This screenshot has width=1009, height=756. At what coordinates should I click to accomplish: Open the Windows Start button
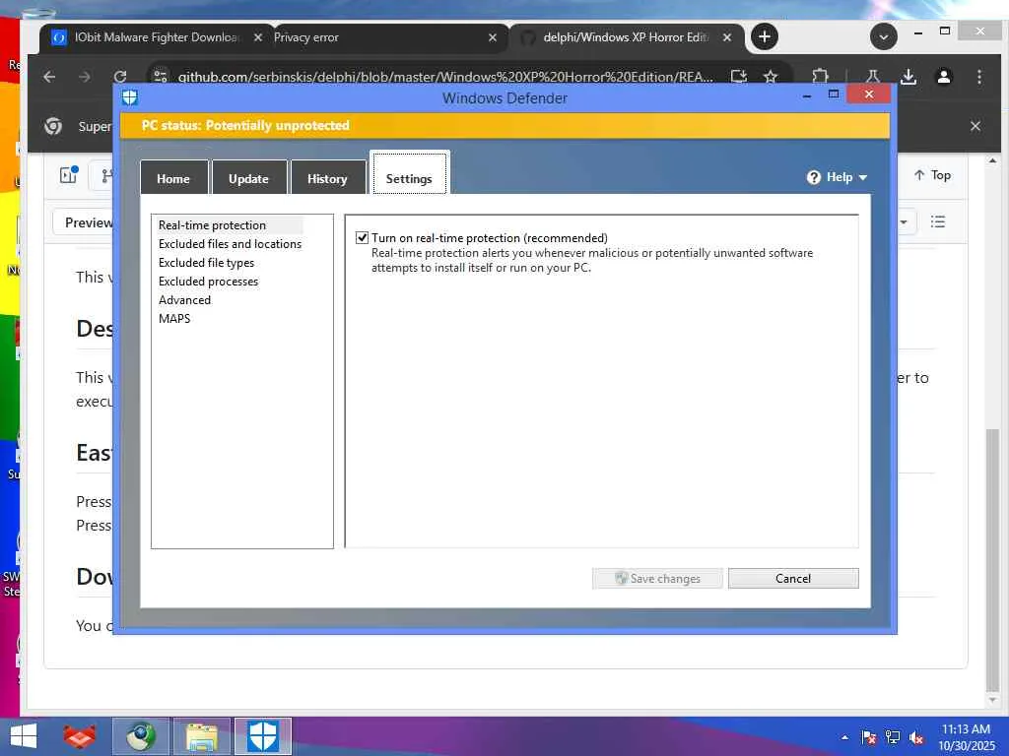click(x=24, y=736)
